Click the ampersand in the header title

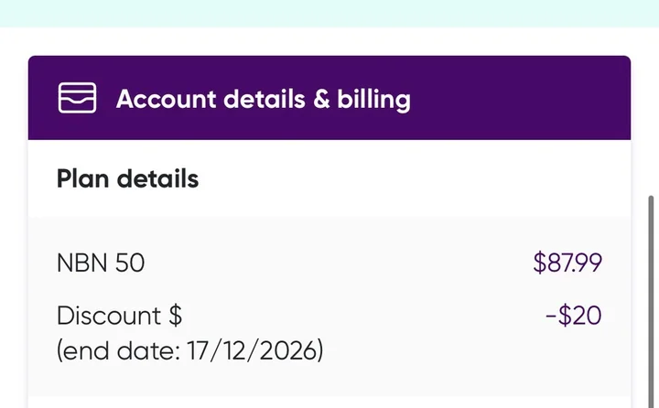pyautogui.click(x=321, y=99)
